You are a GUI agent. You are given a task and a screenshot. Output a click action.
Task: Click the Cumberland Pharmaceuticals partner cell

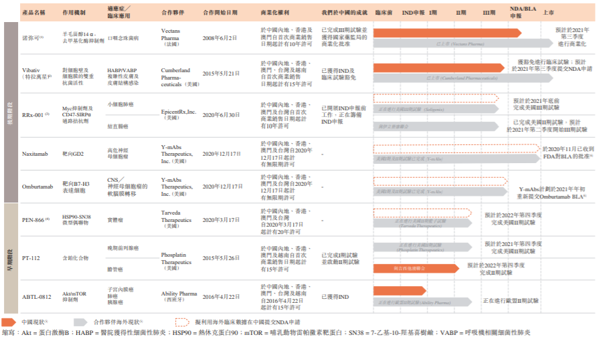[180, 77]
